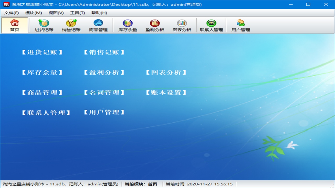The image size is (335, 188).
Task: Return to 首页 using the toolbar icon
Action: click(14, 25)
